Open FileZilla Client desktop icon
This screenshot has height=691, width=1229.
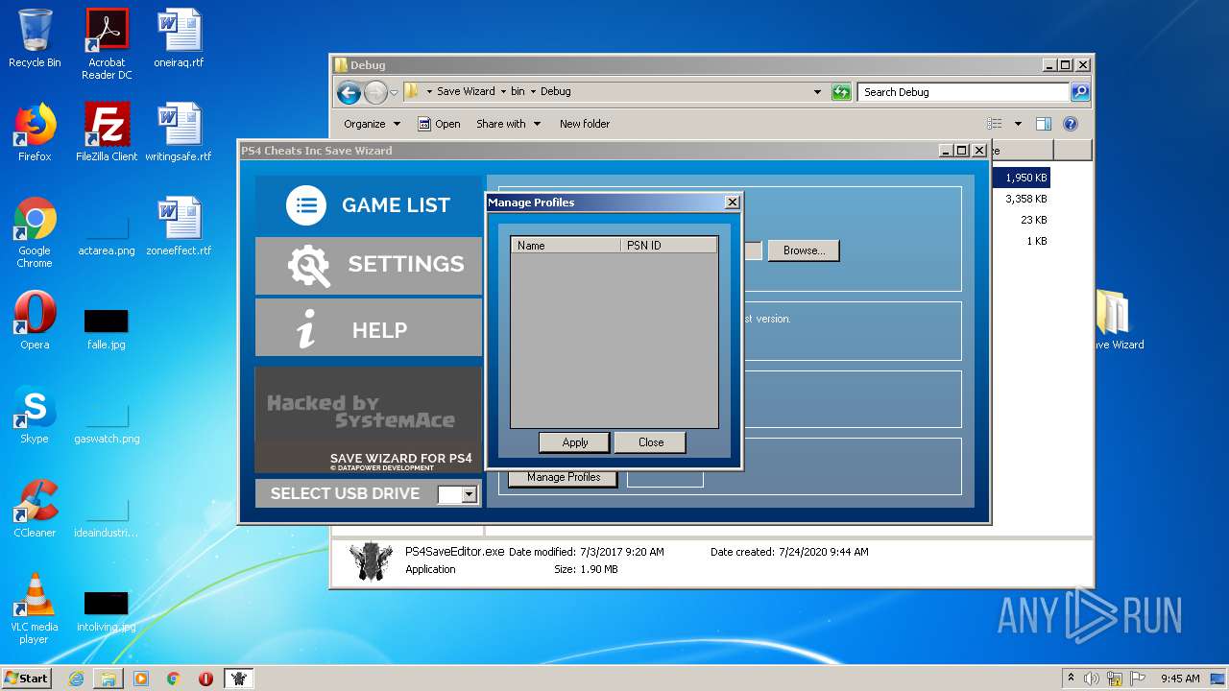(107, 132)
